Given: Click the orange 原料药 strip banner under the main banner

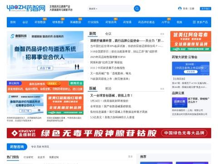Looking at the screenshot, I should point(45,87).
